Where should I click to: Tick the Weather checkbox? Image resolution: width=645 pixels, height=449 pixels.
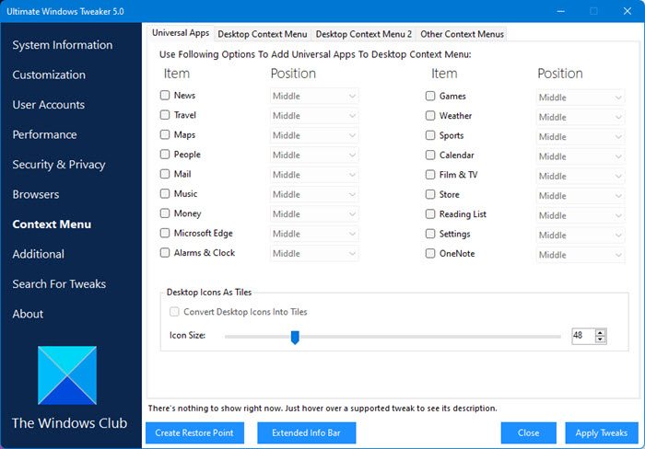coord(430,116)
